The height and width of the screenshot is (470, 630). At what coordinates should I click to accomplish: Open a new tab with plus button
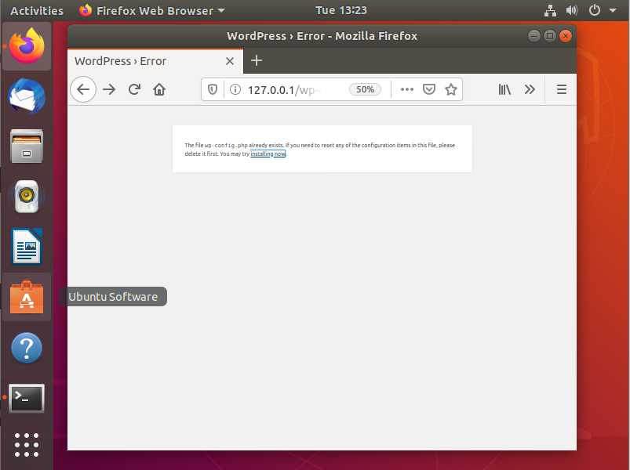tap(257, 60)
